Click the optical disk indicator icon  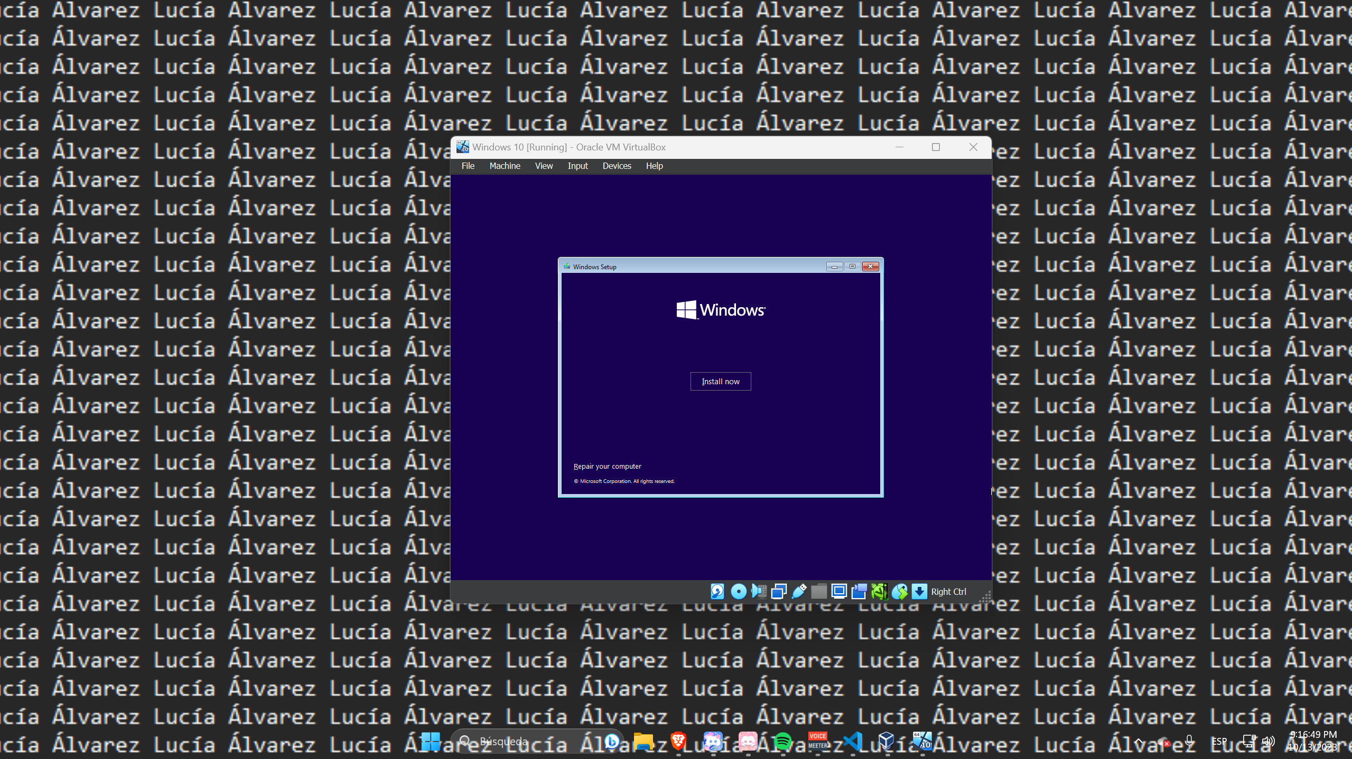(738, 592)
